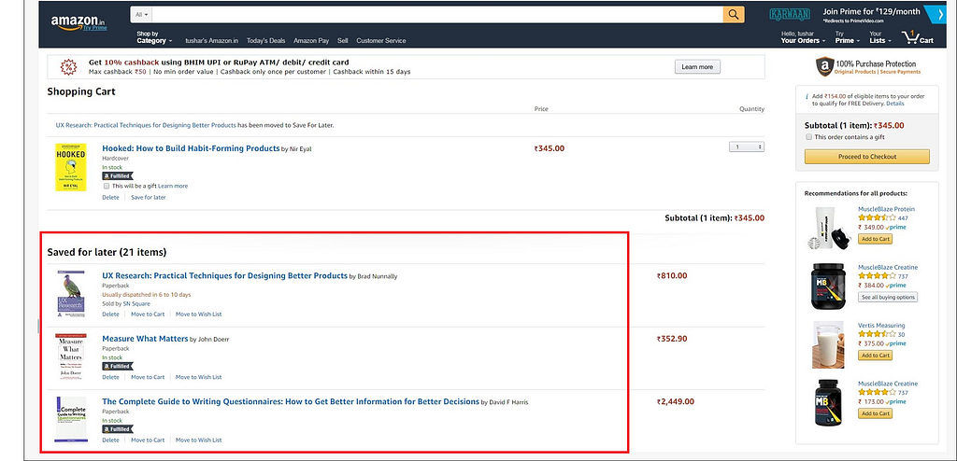Add MuscleBlaze Protein to cart
Screen dimensions: 957x461
(x=875, y=239)
